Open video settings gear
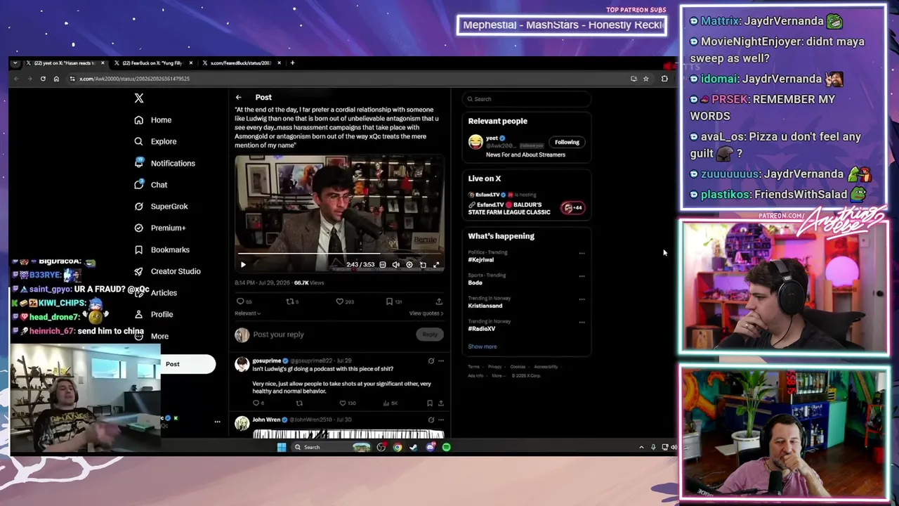The image size is (899, 506). [x=409, y=265]
